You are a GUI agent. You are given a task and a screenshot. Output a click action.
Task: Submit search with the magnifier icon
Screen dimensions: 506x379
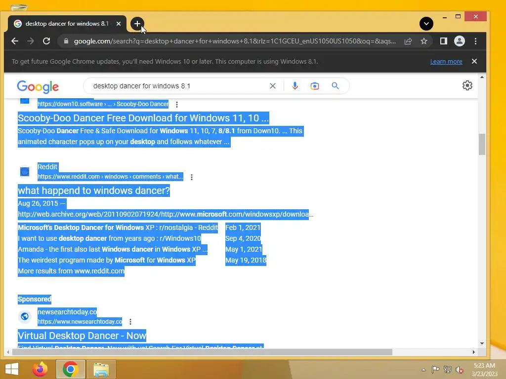click(336, 86)
